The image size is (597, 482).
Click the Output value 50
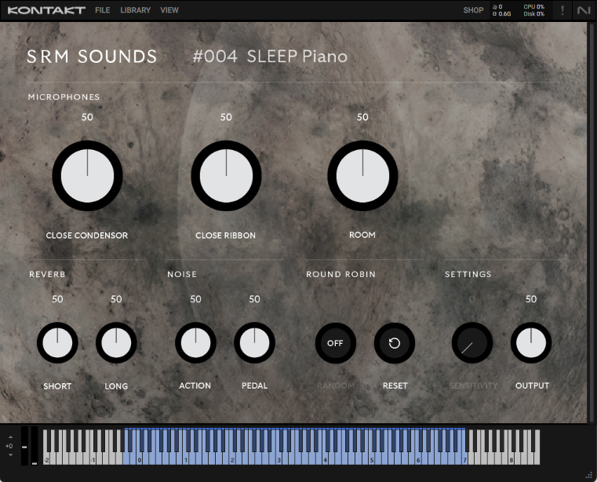tap(531, 299)
